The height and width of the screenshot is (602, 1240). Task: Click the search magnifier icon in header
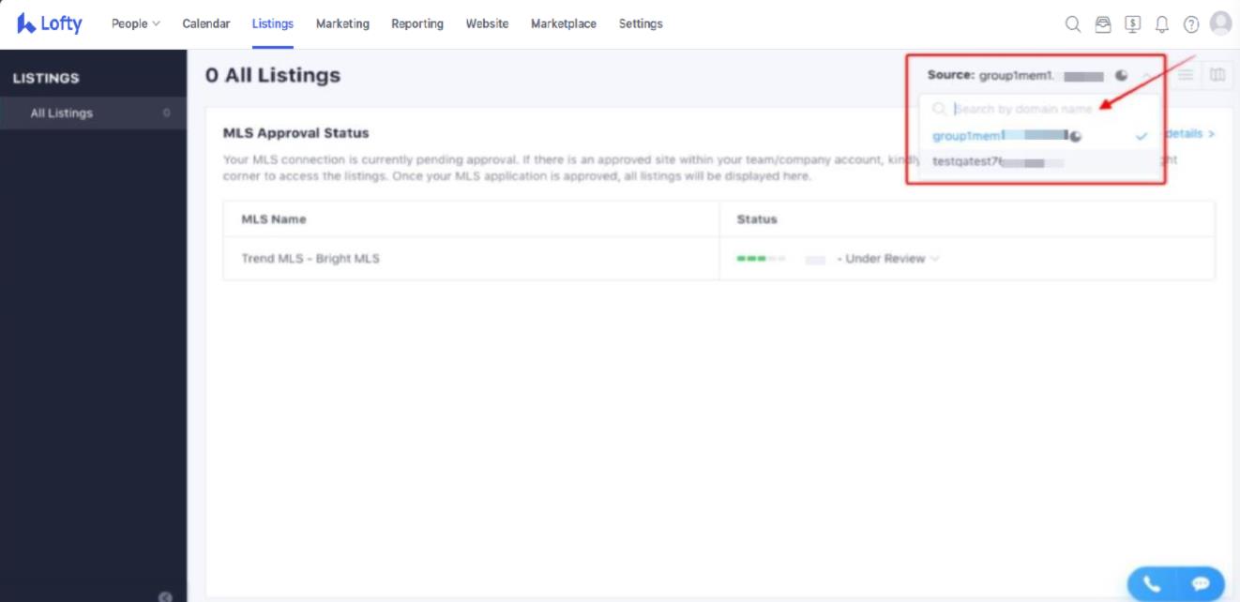(1073, 24)
